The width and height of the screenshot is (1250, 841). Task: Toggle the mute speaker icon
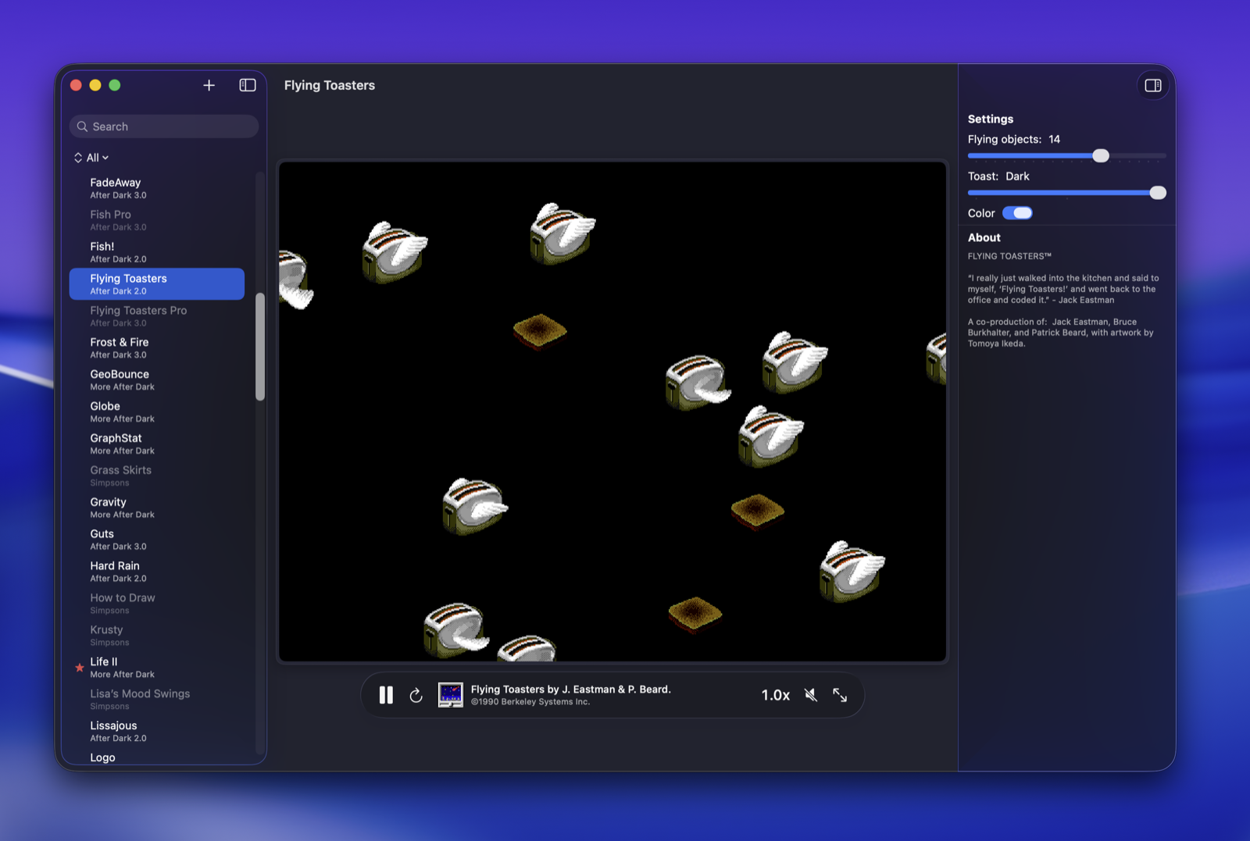click(811, 695)
